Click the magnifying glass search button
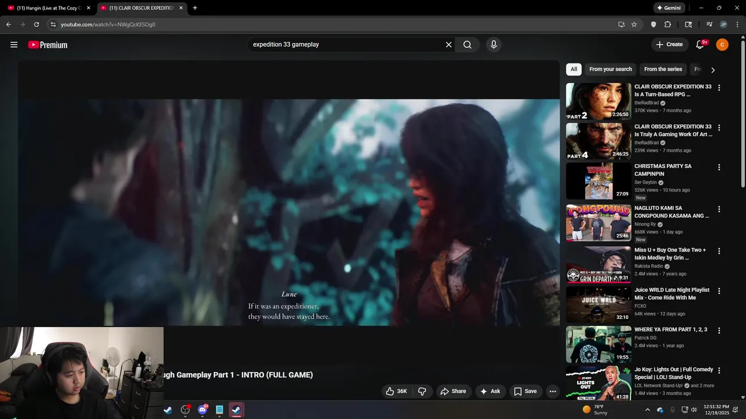The image size is (746, 419). 467,45
